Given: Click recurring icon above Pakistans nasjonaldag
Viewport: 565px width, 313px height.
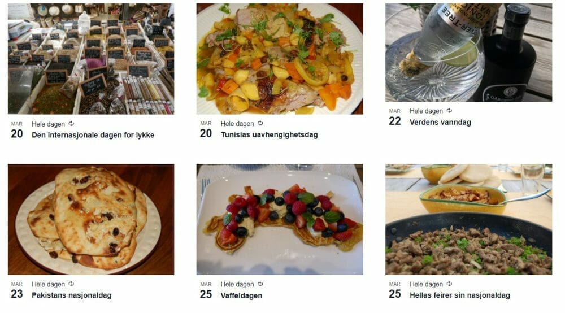Looking at the screenshot, I should point(71,284).
